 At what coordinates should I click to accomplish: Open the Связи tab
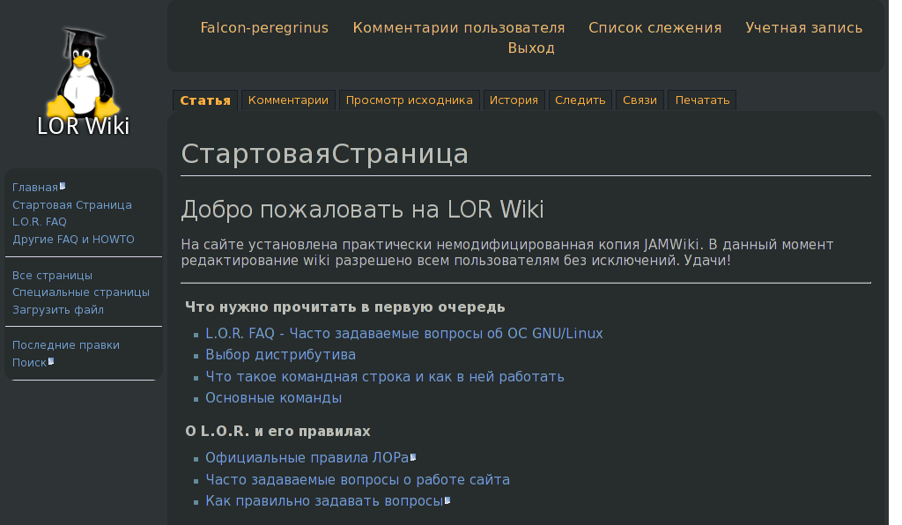point(640,100)
